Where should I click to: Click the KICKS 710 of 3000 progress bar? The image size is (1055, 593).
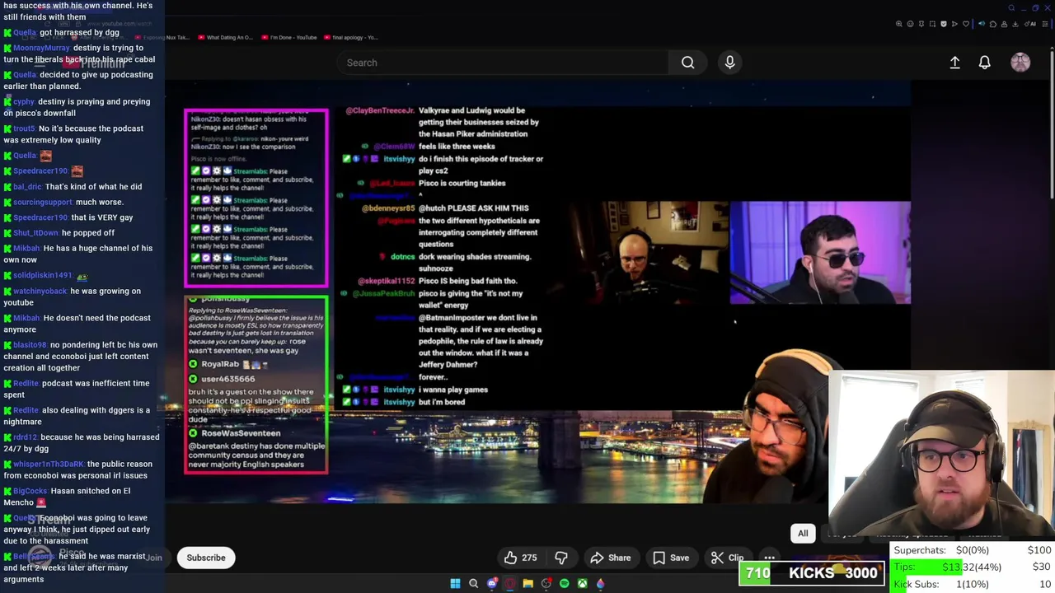(812, 573)
